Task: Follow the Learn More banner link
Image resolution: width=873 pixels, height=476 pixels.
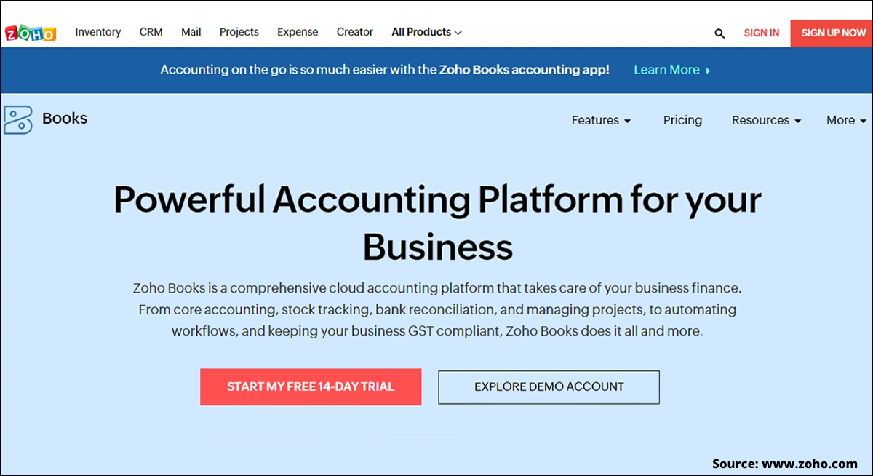Action: 666,70
